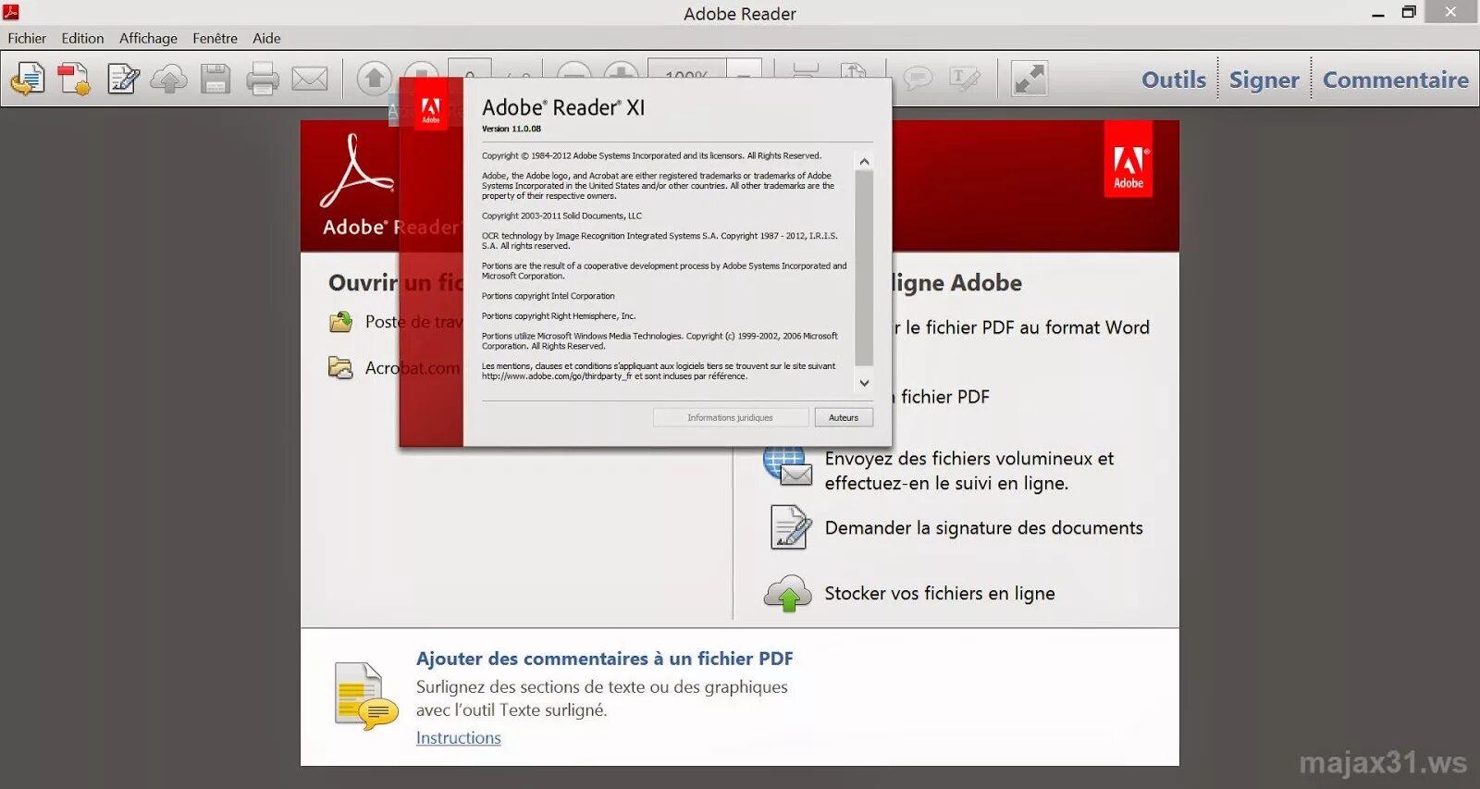Click the Instructions link

pyautogui.click(x=458, y=738)
